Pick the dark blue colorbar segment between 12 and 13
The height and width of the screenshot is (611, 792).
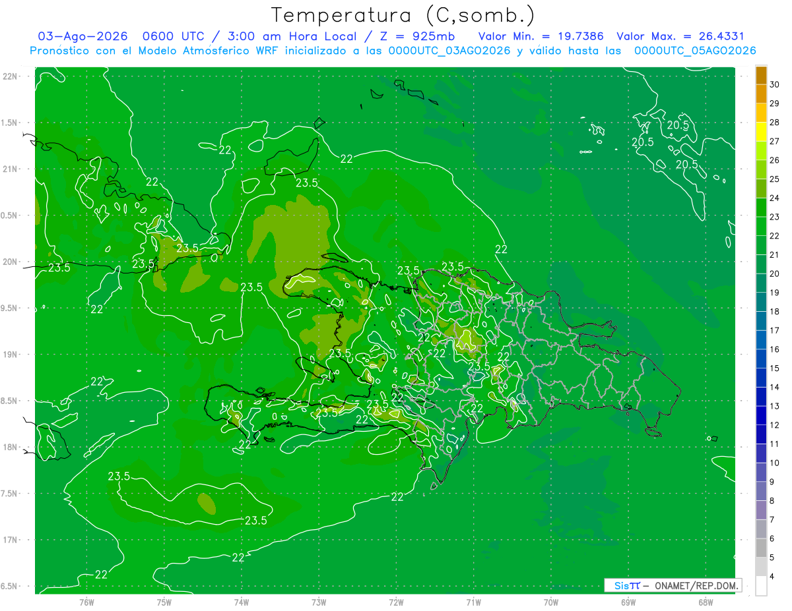(761, 415)
